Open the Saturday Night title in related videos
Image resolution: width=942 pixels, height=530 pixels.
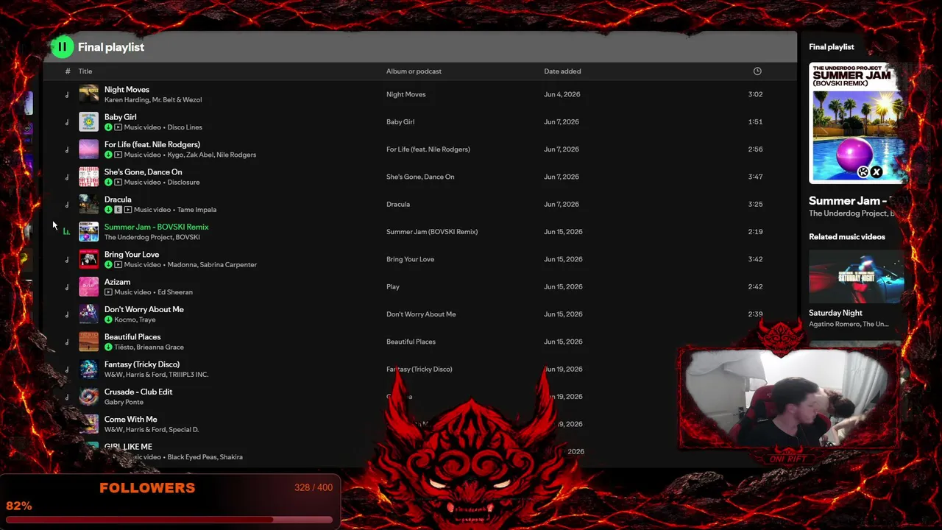click(835, 313)
